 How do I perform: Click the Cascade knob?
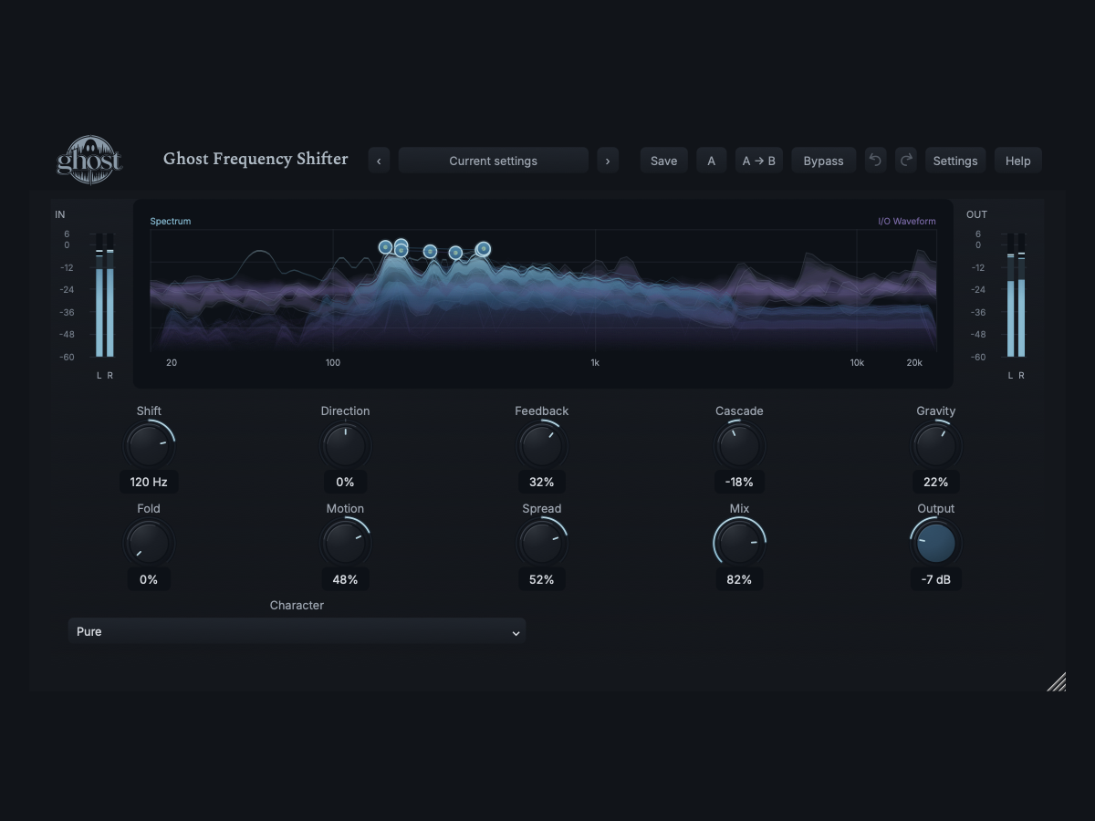pyautogui.click(x=739, y=446)
